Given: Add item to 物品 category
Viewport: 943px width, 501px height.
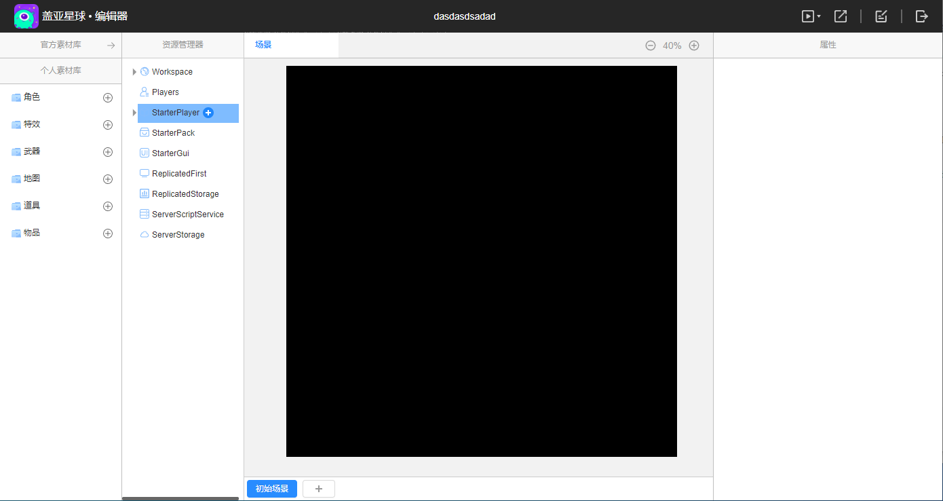Looking at the screenshot, I should (x=107, y=234).
